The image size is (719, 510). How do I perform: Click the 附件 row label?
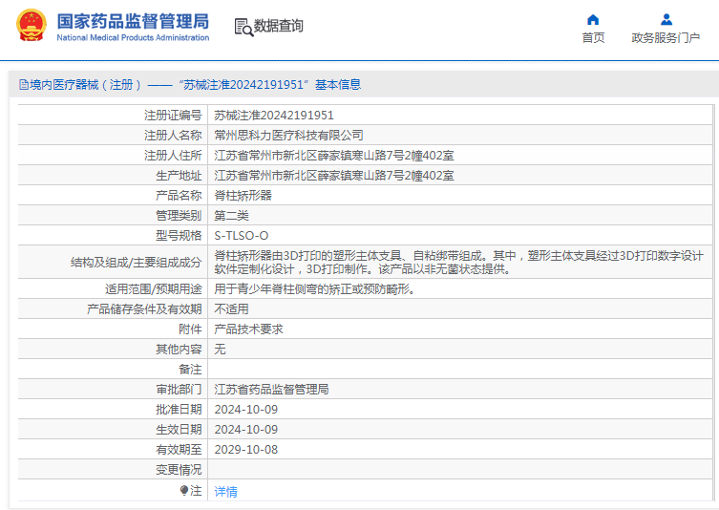coord(190,329)
